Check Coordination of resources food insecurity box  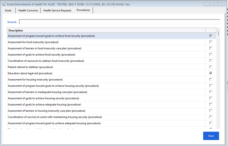coord(211,61)
